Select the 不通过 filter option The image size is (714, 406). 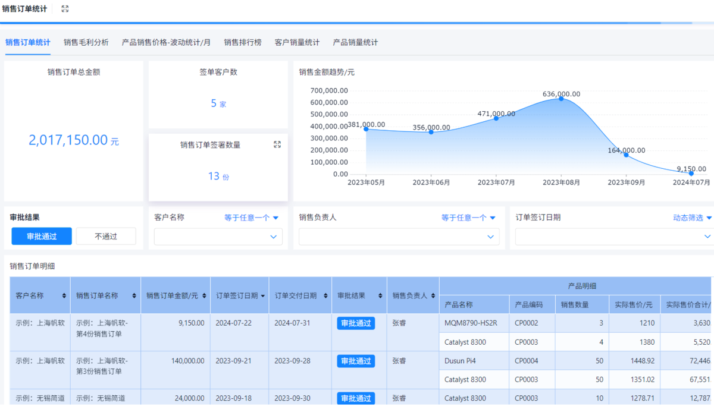tap(106, 236)
